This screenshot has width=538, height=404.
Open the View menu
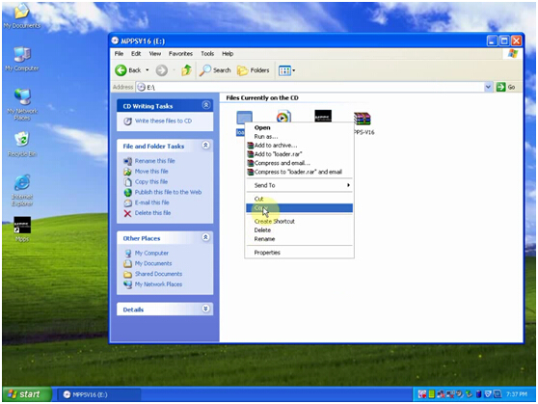[x=154, y=54]
